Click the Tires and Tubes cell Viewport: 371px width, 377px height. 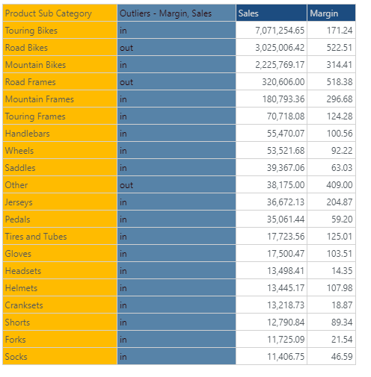coord(60,236)
